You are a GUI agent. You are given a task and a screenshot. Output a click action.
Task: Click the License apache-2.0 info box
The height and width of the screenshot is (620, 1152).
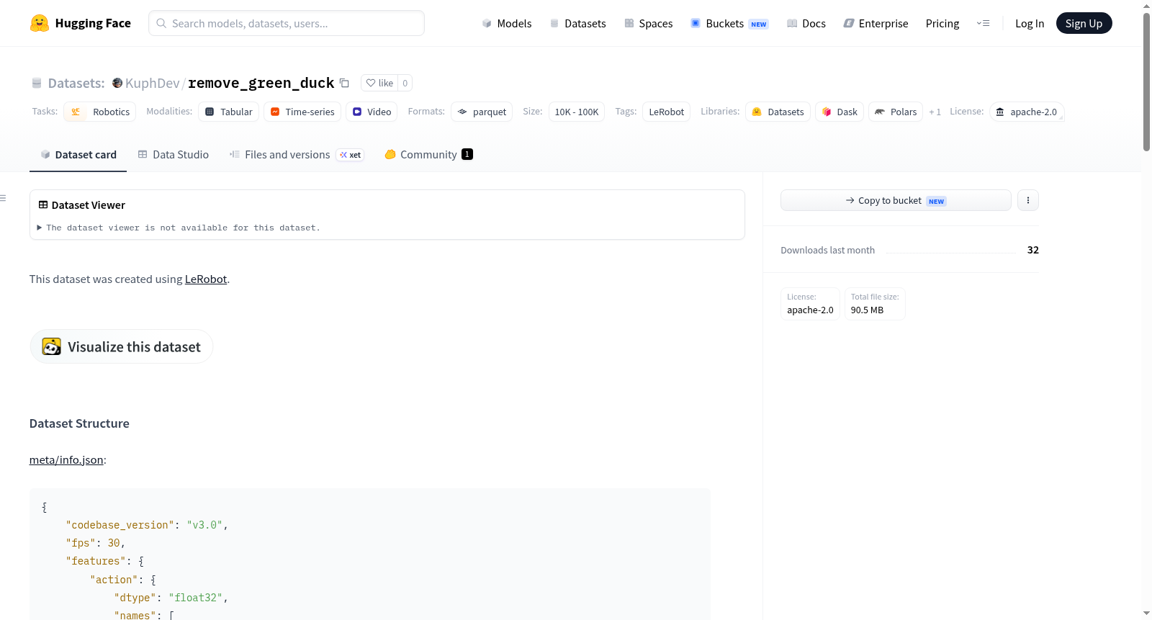click(810, 304)
